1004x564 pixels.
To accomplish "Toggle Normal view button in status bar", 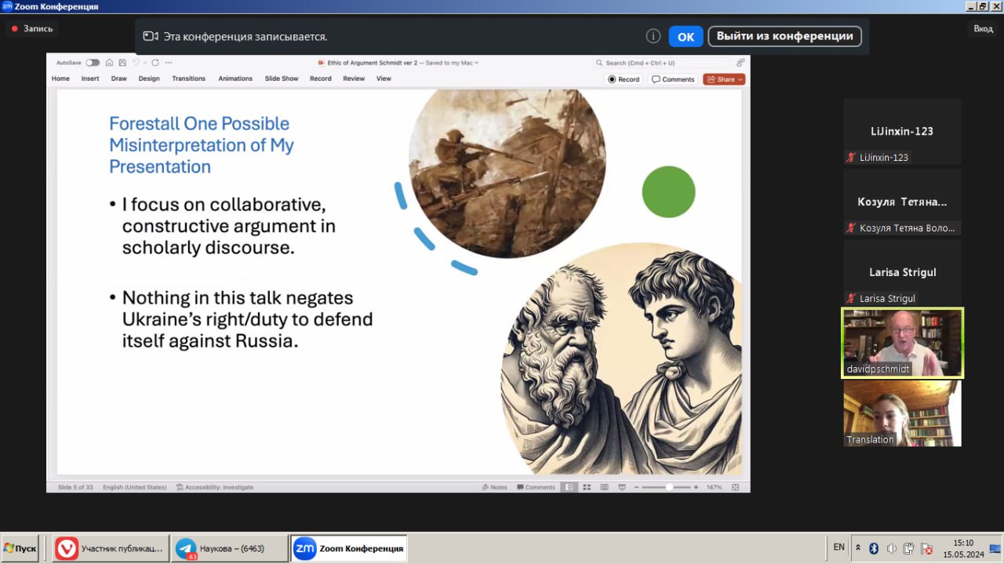I will [x=569, y=487].
